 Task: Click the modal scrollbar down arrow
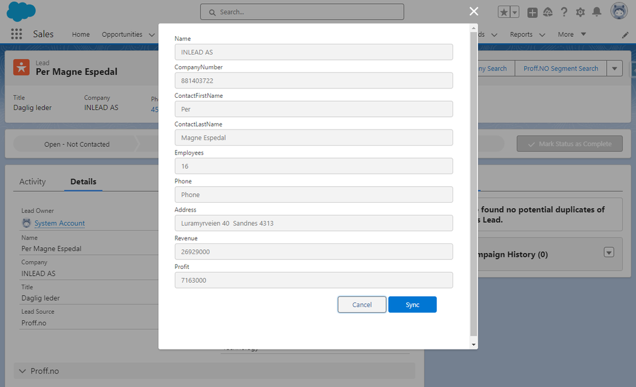coord(473,345)
